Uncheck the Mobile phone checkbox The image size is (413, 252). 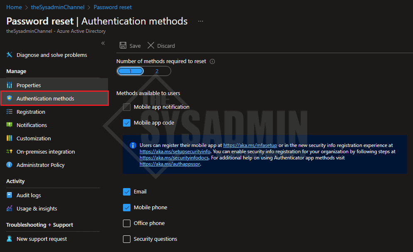(x=127, y=208)
